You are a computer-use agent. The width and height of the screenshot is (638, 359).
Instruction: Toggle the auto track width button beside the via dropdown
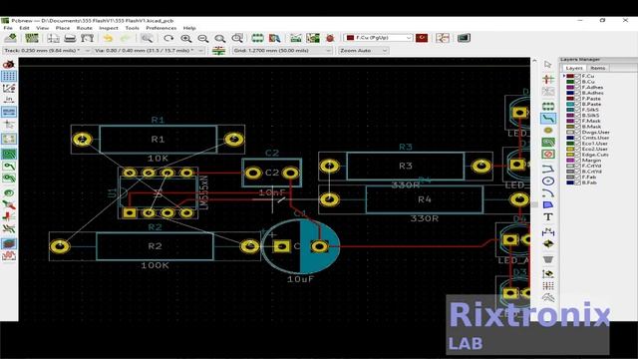tap(219, 51)
